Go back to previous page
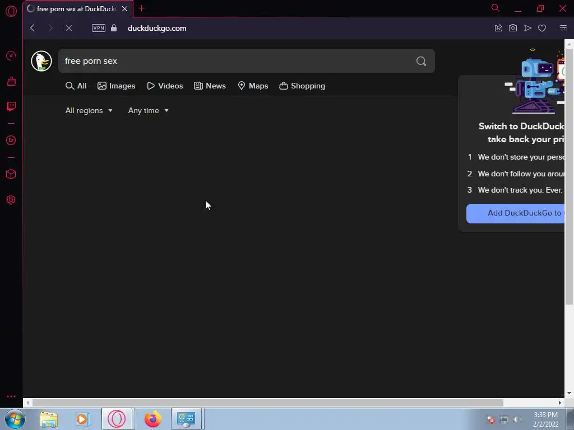 33,28
